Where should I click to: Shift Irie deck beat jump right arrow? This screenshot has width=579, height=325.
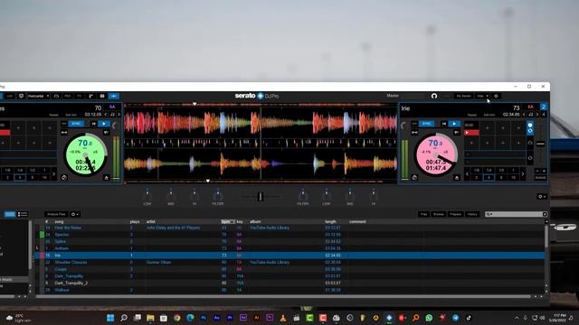[537, 115]
